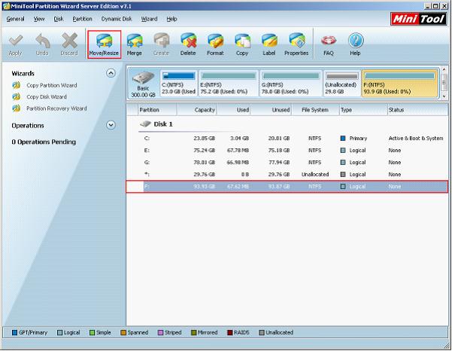
Task: Click Active & Boot & System status cell
Action: pyautogui.click(x=416, y=139)
